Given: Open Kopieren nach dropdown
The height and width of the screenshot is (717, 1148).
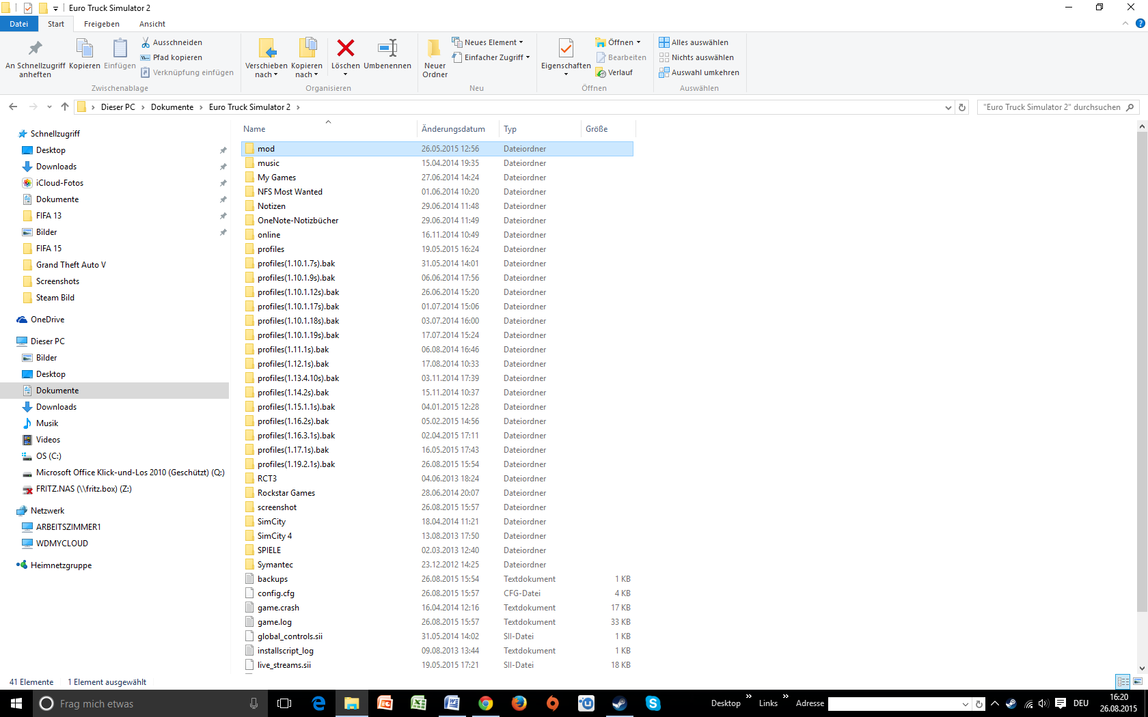Looking at the screenshot, I should (x=307, y=58).
